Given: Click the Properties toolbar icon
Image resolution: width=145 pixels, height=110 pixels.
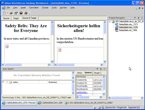Looking at the screenshot, I should (16, 13).
